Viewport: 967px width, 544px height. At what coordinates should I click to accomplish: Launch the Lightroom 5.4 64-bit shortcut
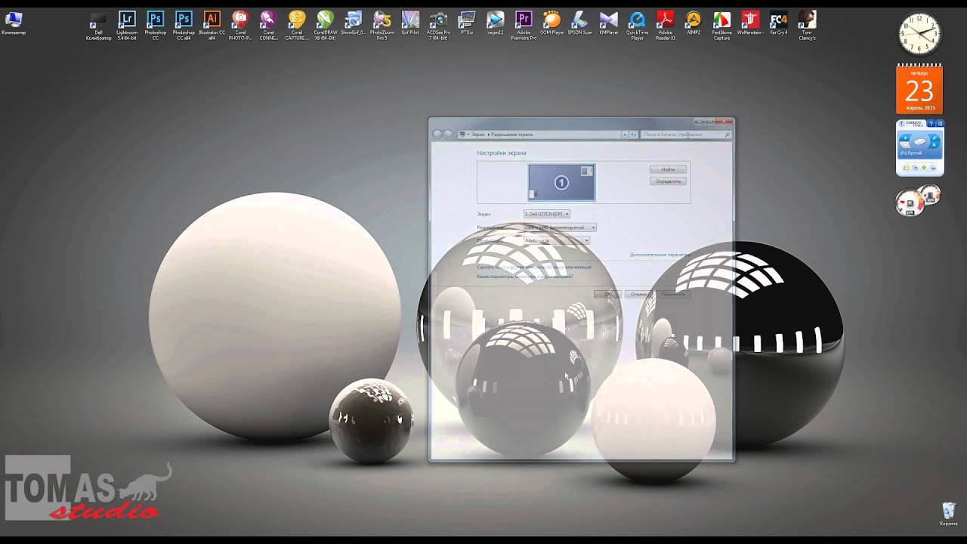coord(127,26)
